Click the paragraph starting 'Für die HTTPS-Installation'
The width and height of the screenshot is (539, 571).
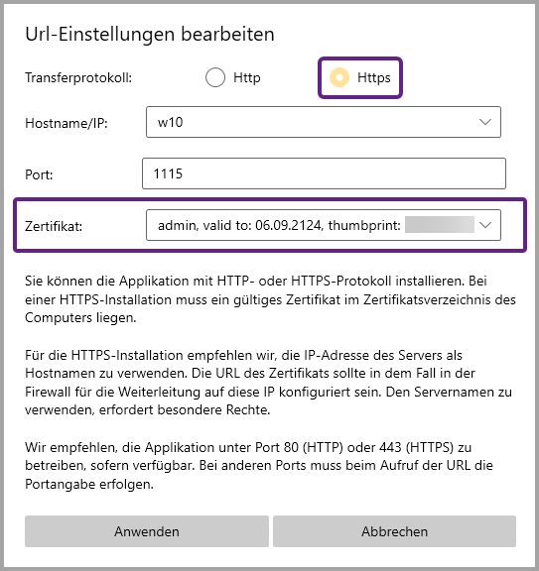[268, 383]
